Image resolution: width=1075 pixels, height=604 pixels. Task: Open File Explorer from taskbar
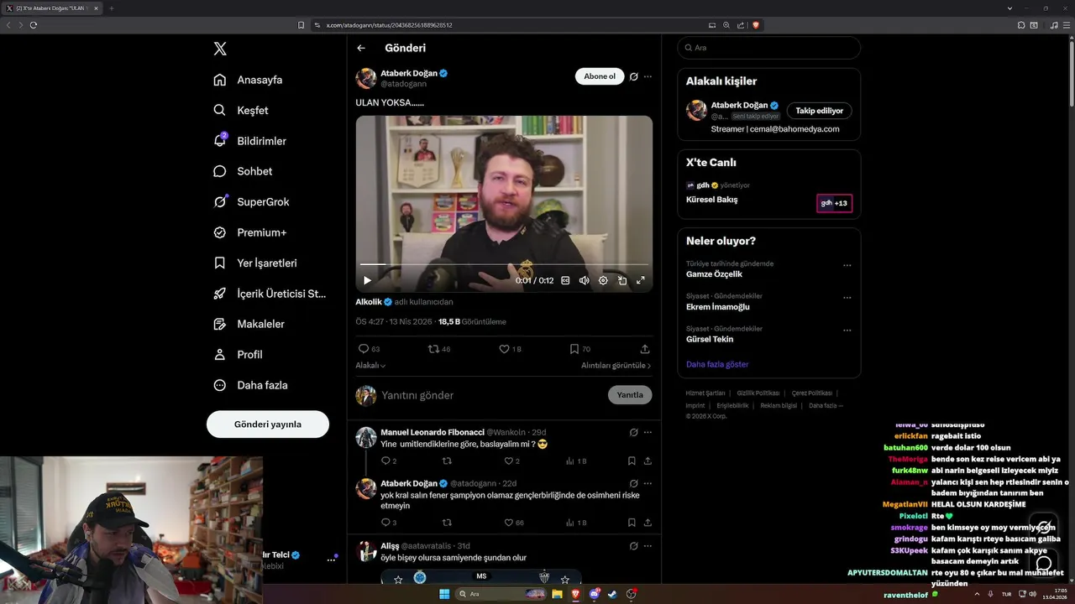pos(557,594)
